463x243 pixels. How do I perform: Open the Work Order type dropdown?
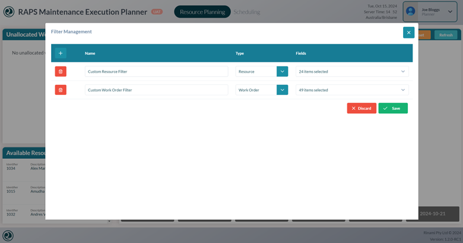(x=283, y=90)
